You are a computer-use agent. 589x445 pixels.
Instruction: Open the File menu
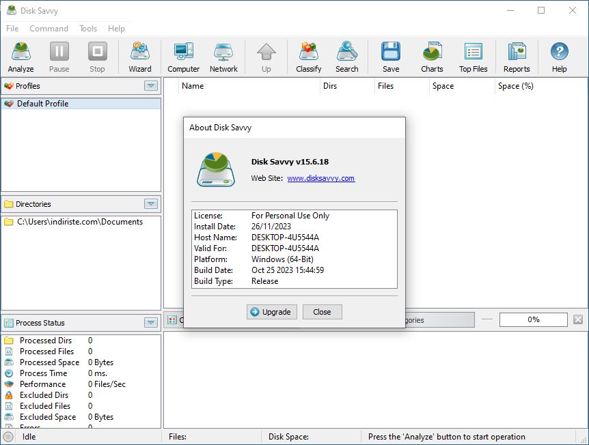coord(12,29)
